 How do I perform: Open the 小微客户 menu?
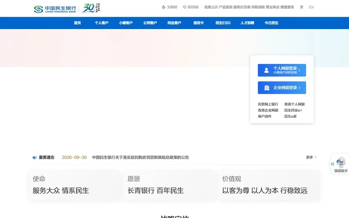coord(126,23)
